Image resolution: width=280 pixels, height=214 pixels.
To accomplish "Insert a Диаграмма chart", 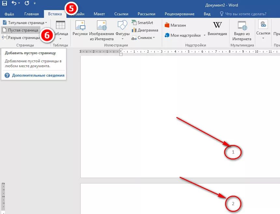I will 145,30.
